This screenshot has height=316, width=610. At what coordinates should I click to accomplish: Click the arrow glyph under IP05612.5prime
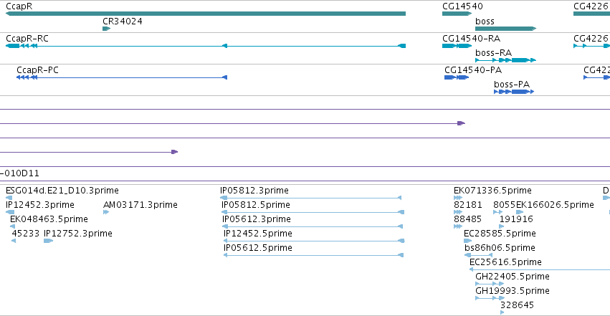313,255
